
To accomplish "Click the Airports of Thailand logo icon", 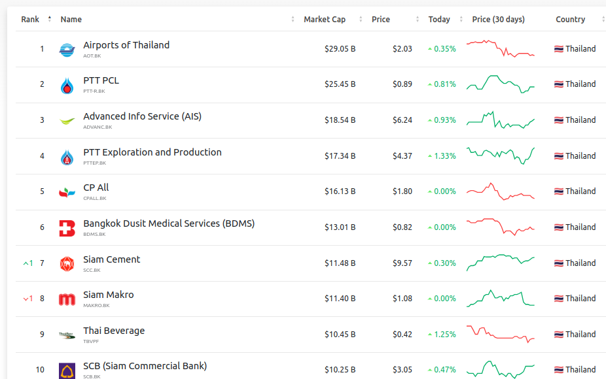I will pyautogui.click(x=67, y=50).
